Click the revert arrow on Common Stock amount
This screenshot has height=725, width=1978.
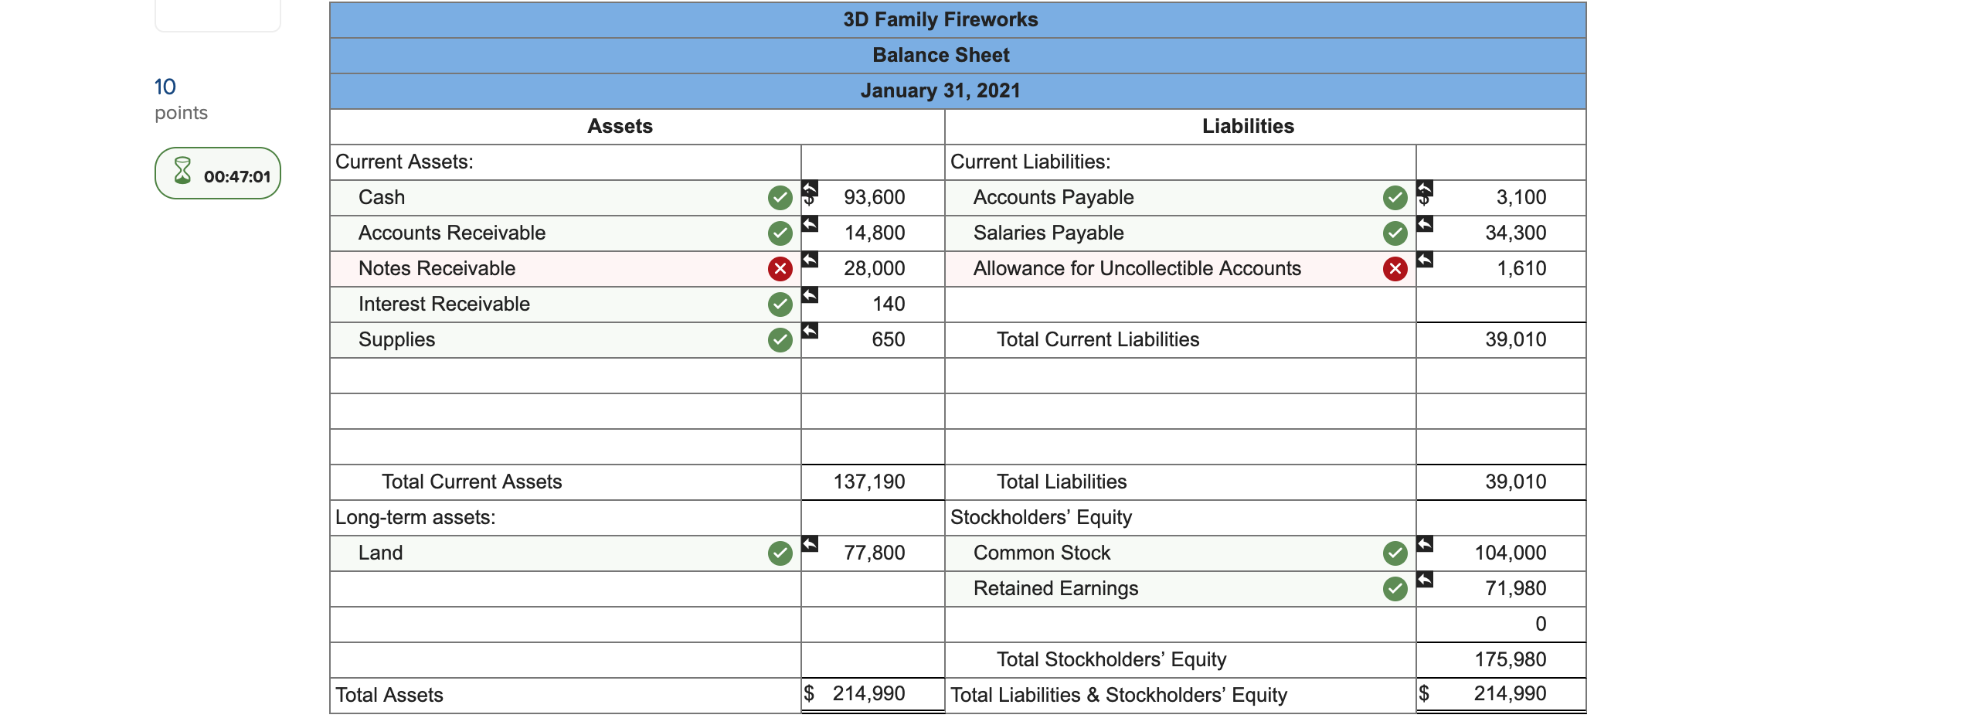click(1425, 544)
